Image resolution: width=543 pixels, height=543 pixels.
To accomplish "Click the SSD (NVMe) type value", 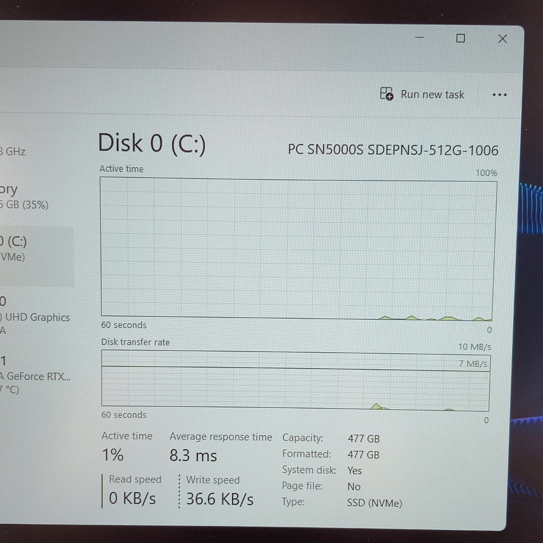I will point(374,503).
